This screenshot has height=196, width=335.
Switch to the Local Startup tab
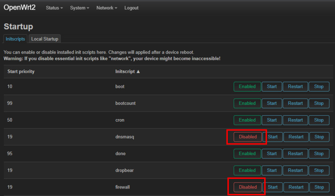point(46,39)
